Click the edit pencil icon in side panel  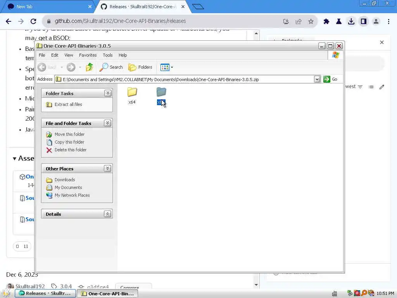382,87
